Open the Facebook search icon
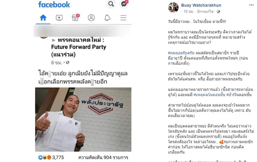This screenshot has height=162, width=257. (x=111, y=4)
